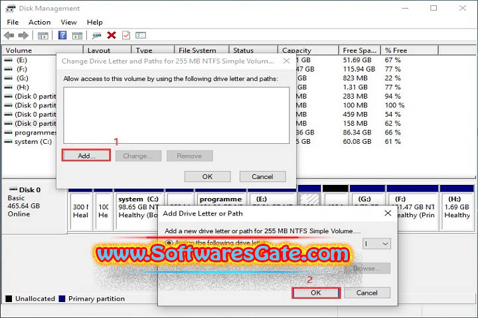Click the Unallocated legend black swatch

pos(9,299)
